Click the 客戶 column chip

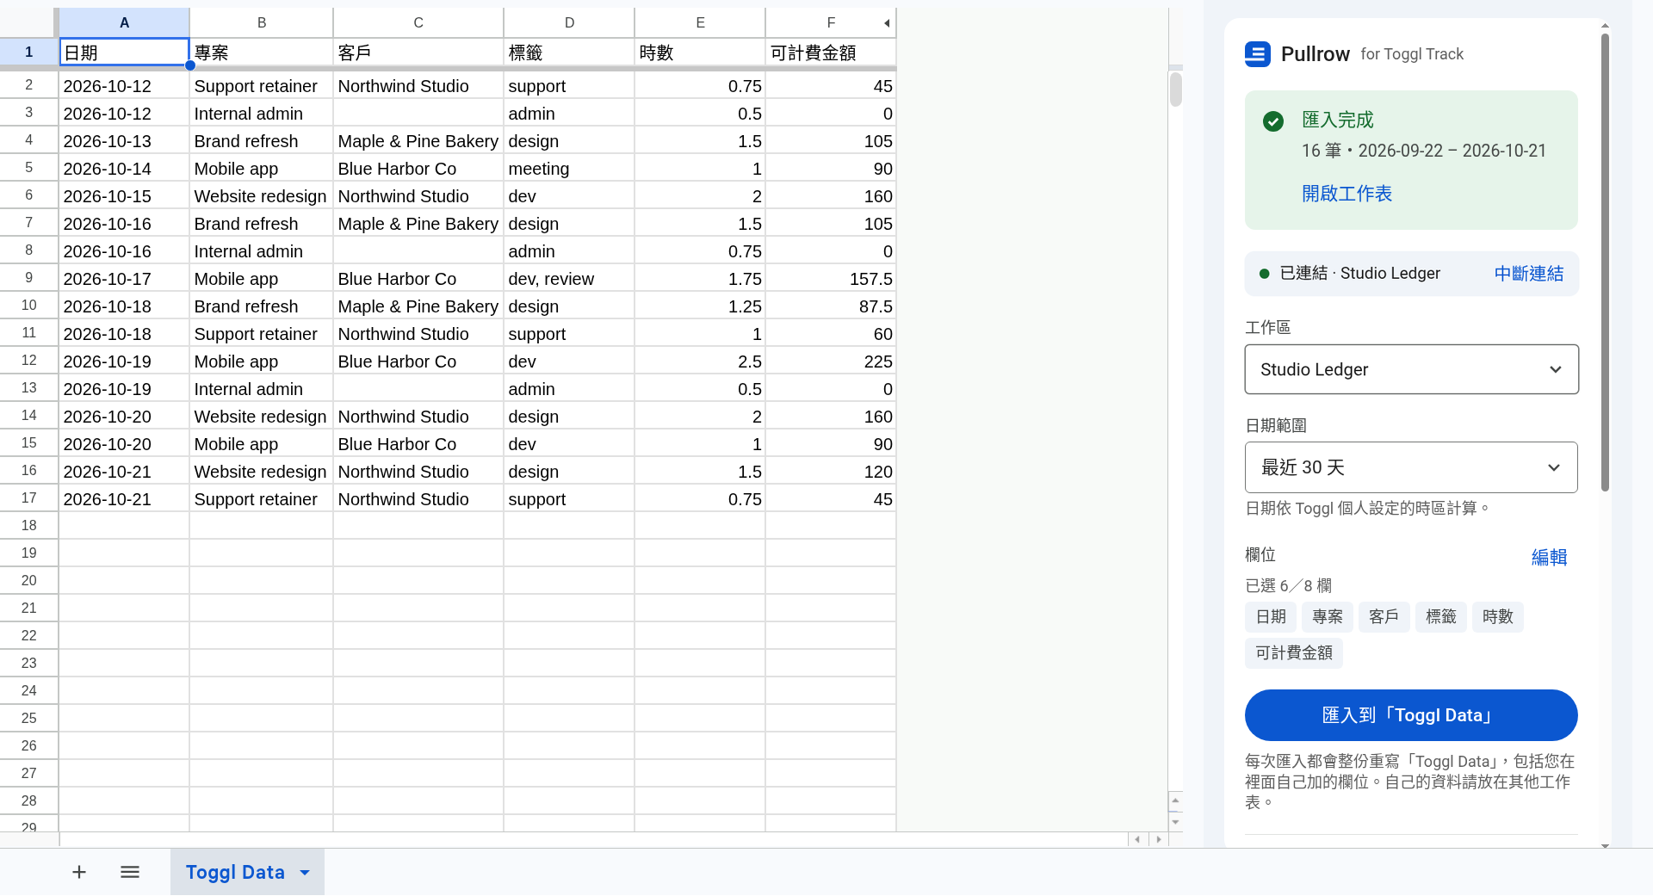(x=1384, y=617)
